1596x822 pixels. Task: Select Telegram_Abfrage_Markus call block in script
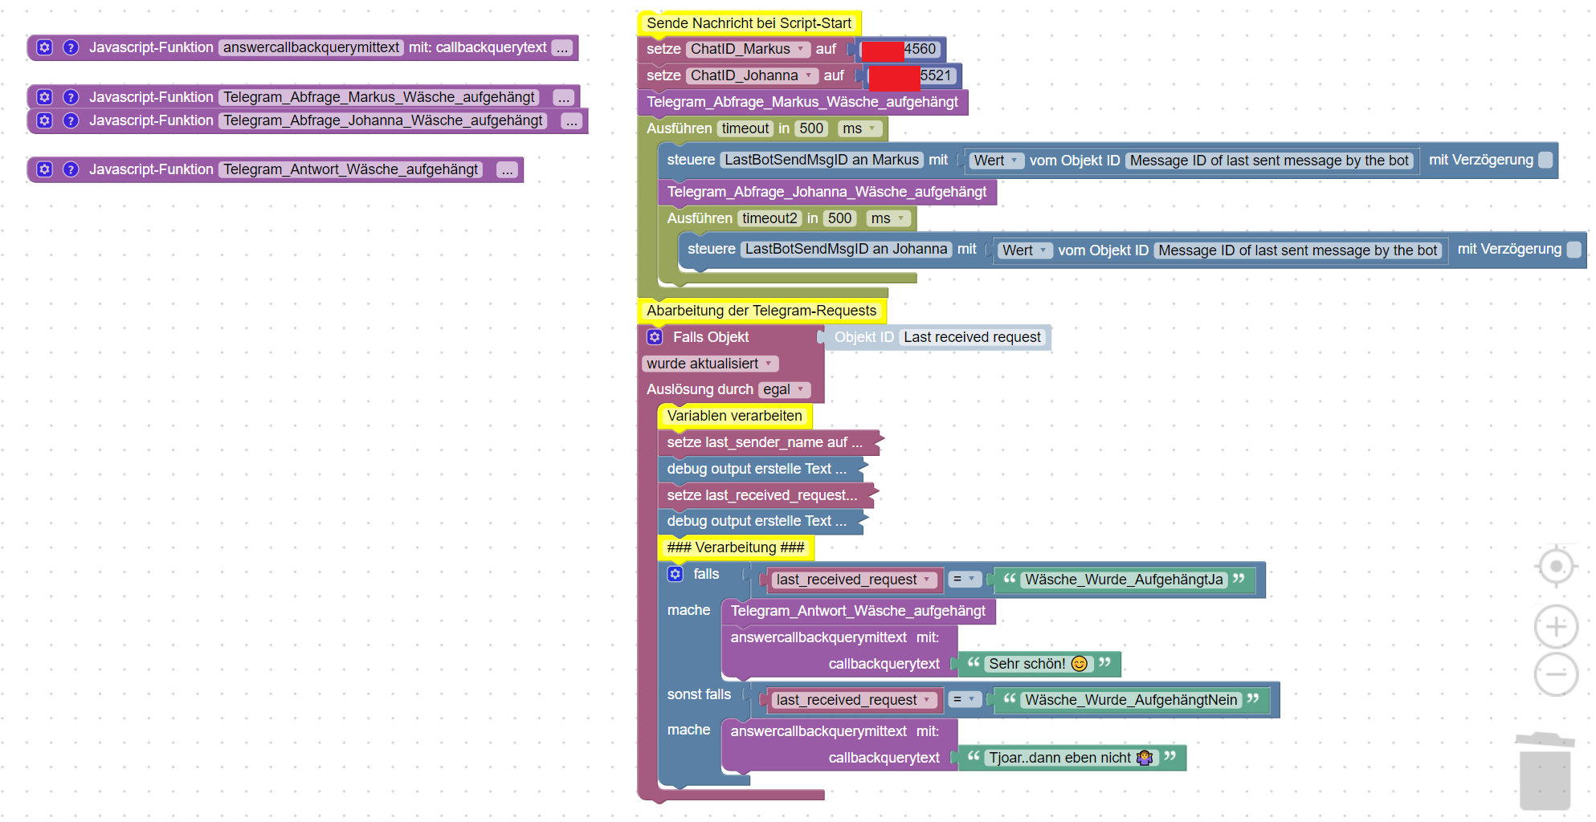(802, 102)
